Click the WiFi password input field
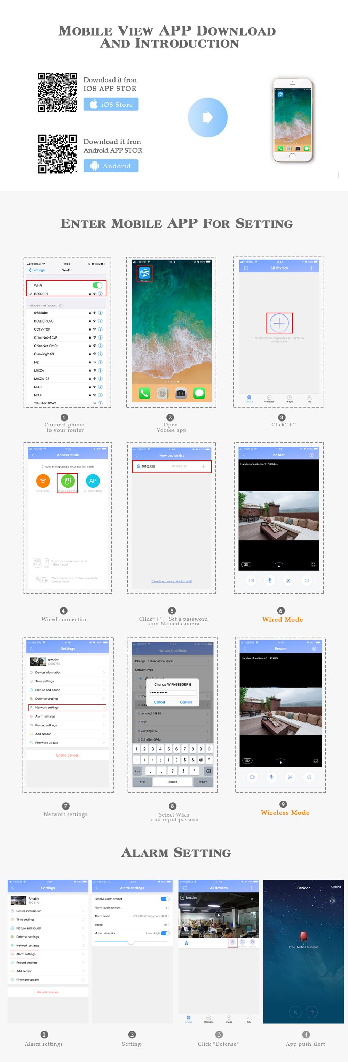 click(x=172, y=693)
